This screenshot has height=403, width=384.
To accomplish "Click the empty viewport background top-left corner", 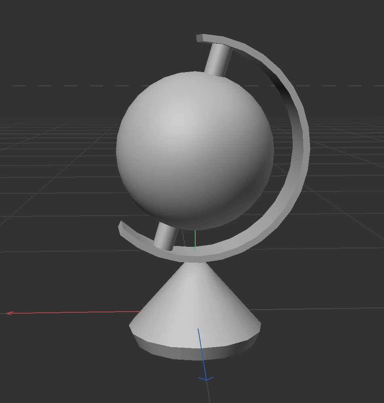I will coord(20,20).
